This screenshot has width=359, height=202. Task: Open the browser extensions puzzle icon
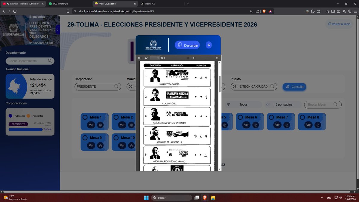(x=313, y=11)
